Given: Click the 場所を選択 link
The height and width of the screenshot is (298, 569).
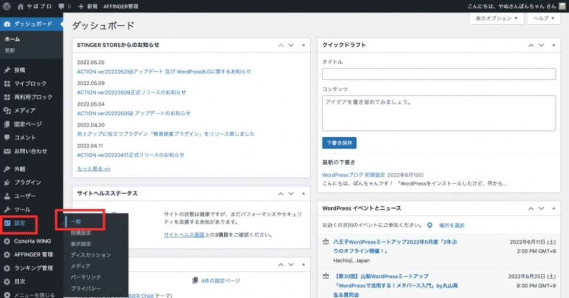Looking at the screenshot, I should (x=452, y=225).
